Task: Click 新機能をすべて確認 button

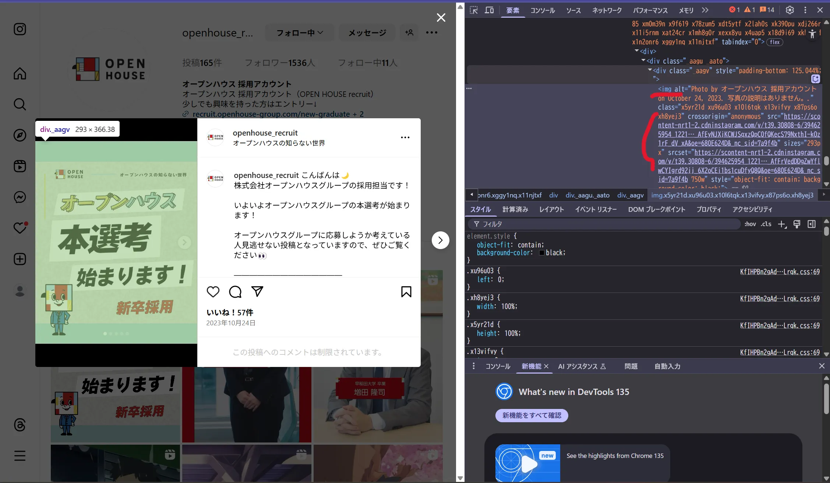Action: [x=532, y=416]
